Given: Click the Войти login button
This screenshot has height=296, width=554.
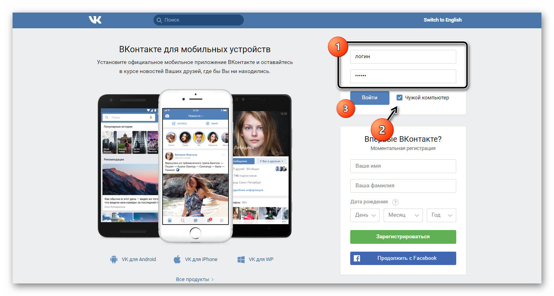Looking at the screenshot, I should [x=369, y=98].
